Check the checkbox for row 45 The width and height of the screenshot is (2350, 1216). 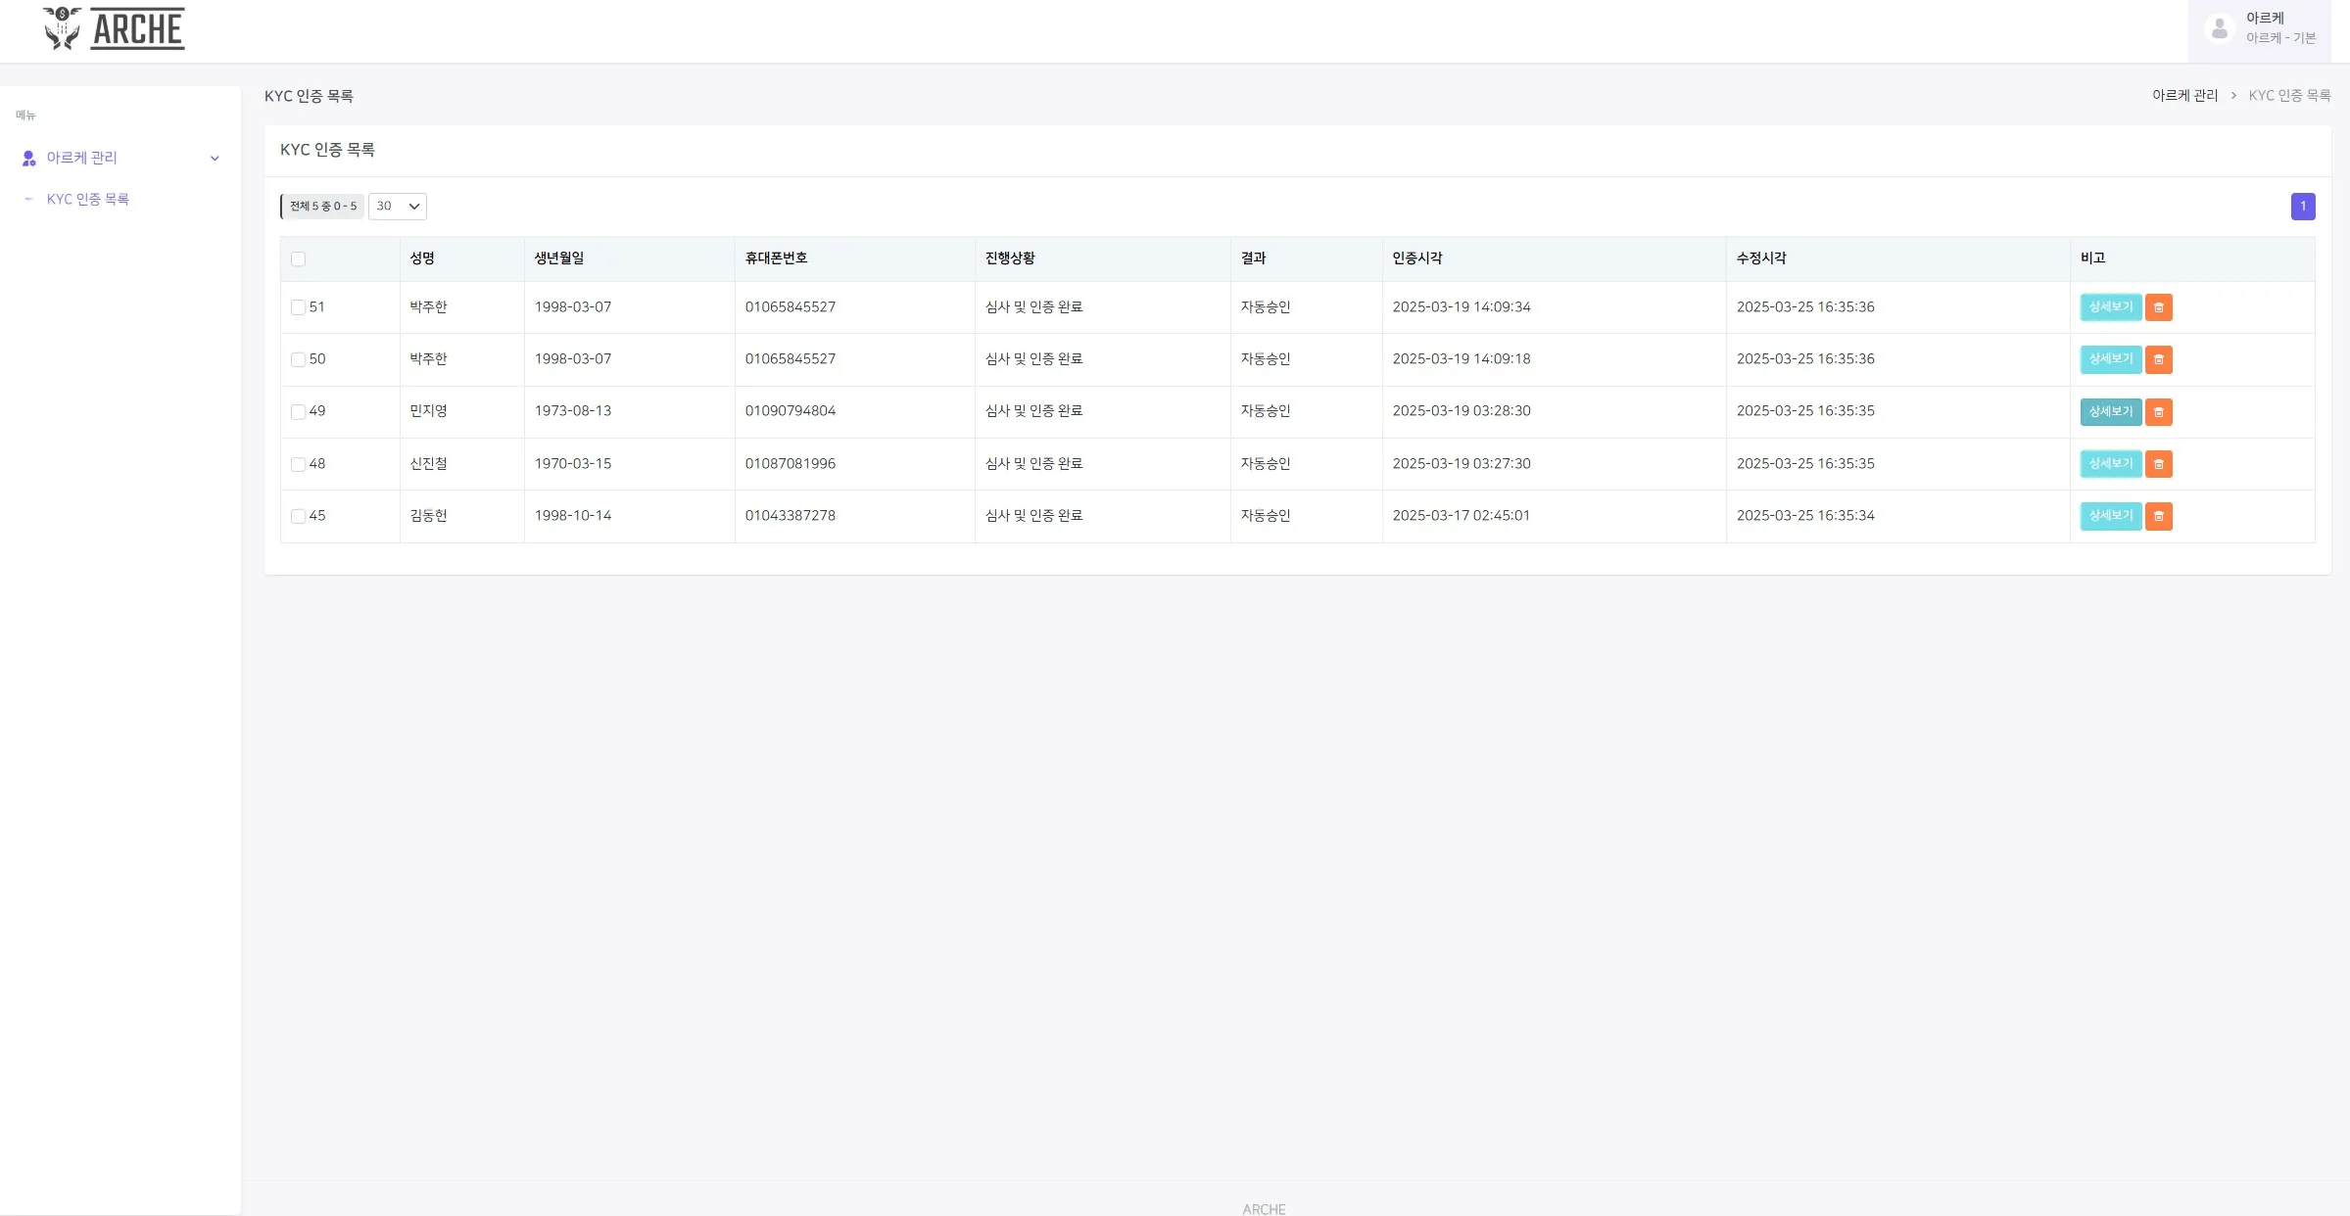coord(298,516)
